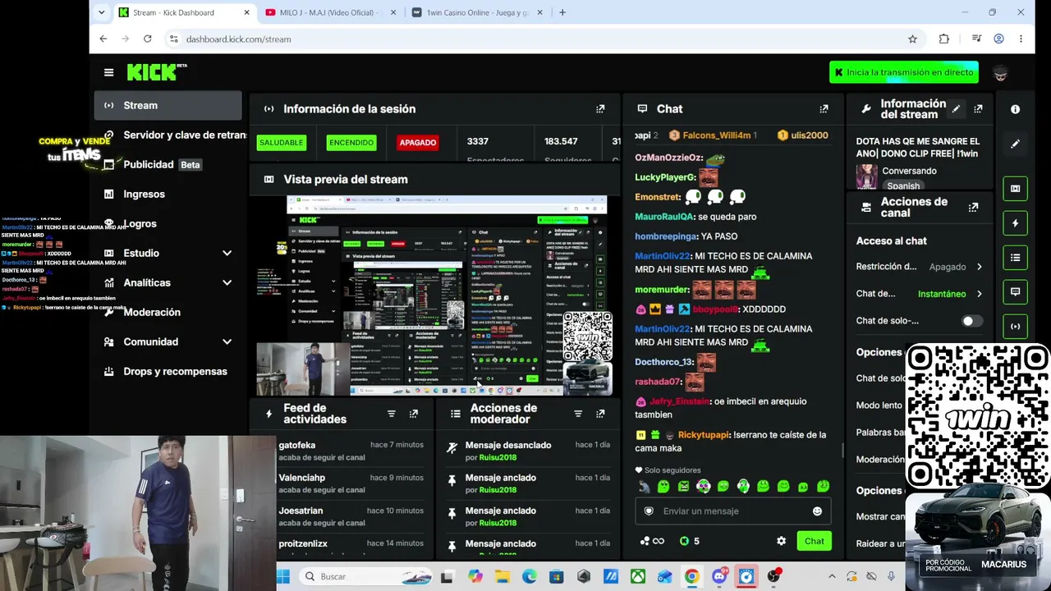Image resolution: width=1051 pixels, height=591 pixels.
Task: Filter the Acciones de moderador list
Action: click(x=578, y=414)
